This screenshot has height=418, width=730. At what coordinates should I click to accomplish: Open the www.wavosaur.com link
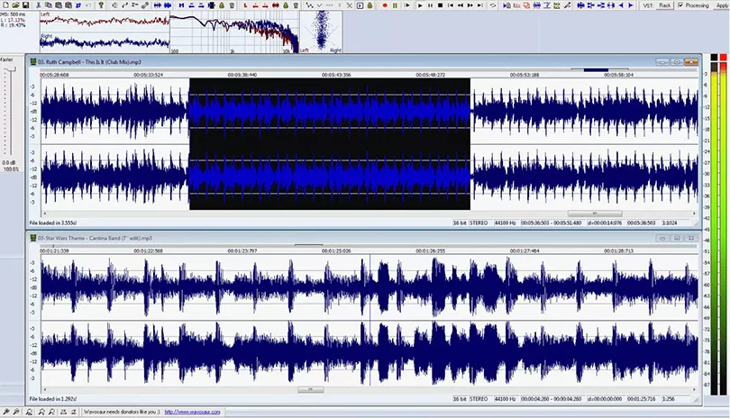click(x=192, y=412)
